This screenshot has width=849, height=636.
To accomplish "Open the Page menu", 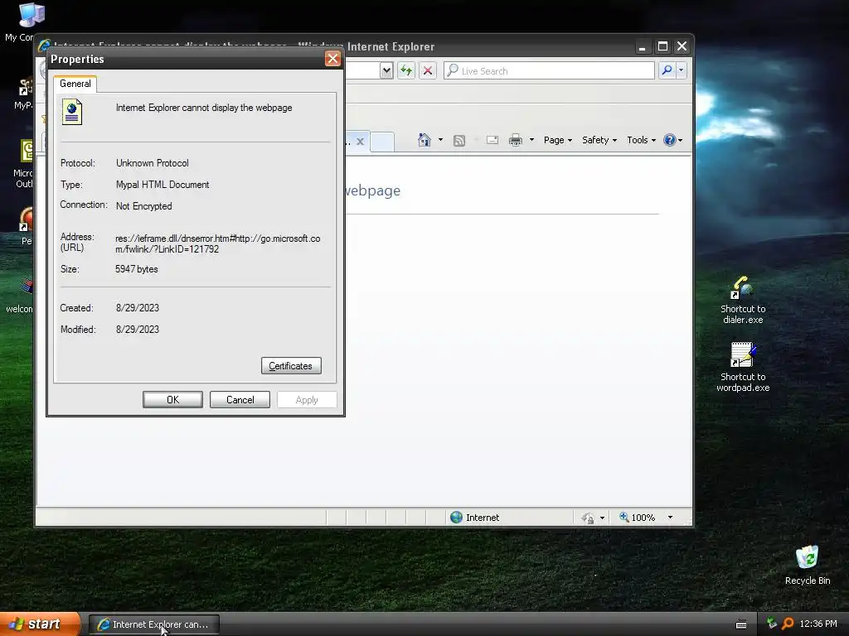I will [x=558, y=140].
